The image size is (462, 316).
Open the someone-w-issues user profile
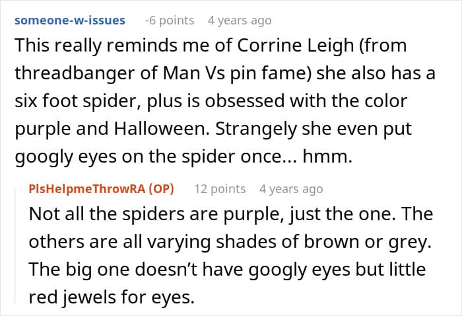tap(69, 20)
